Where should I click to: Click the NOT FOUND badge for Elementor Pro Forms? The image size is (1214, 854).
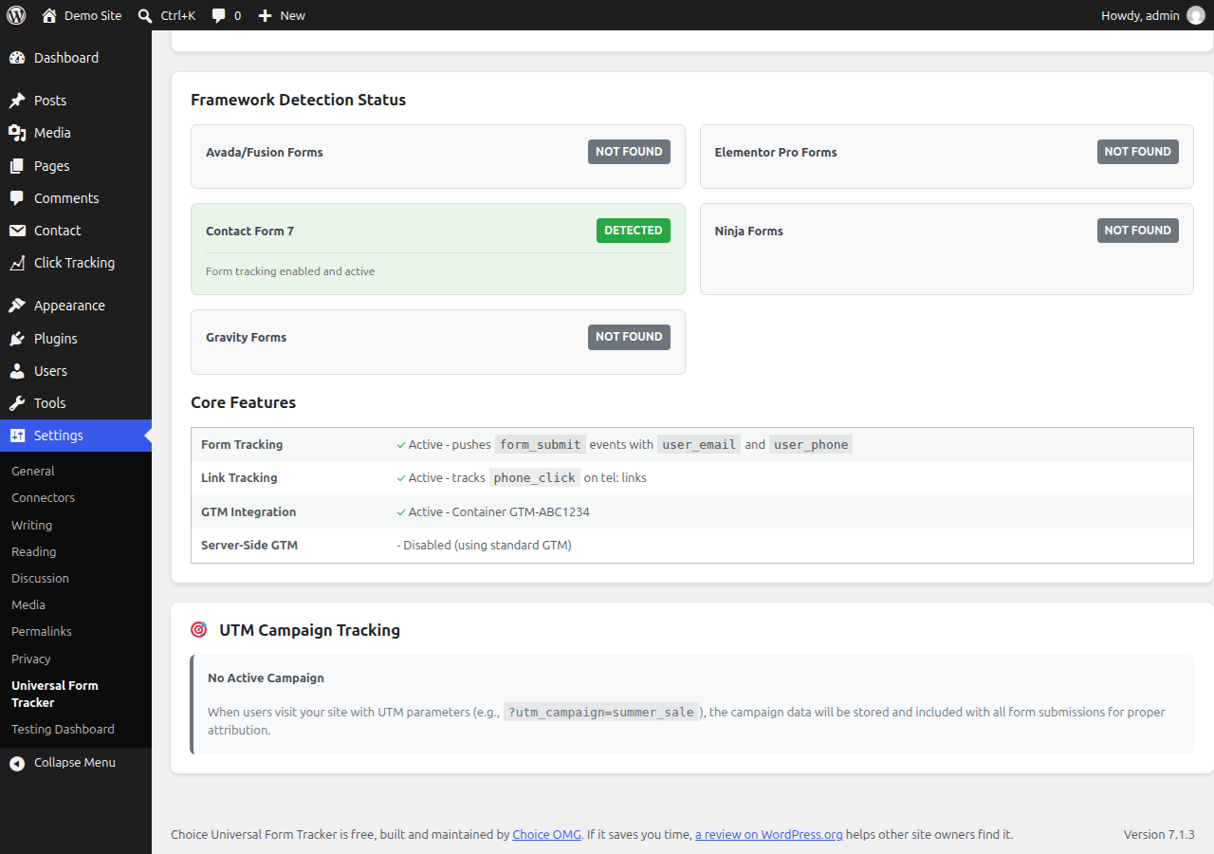1137,152
